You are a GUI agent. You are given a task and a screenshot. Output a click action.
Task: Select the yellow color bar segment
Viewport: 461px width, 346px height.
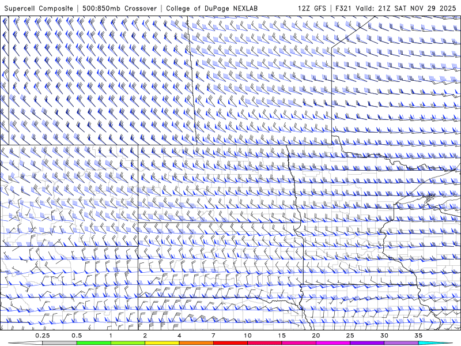point(162,343)
